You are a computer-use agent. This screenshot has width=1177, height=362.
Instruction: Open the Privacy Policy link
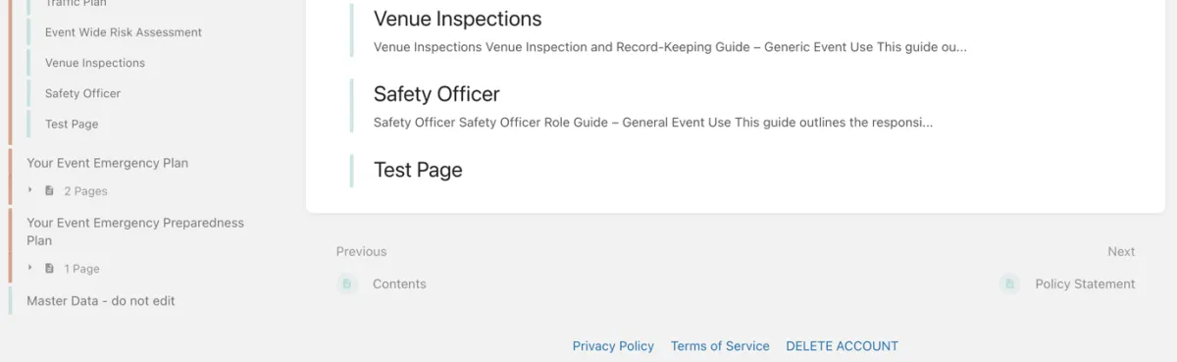pos(613,346)
